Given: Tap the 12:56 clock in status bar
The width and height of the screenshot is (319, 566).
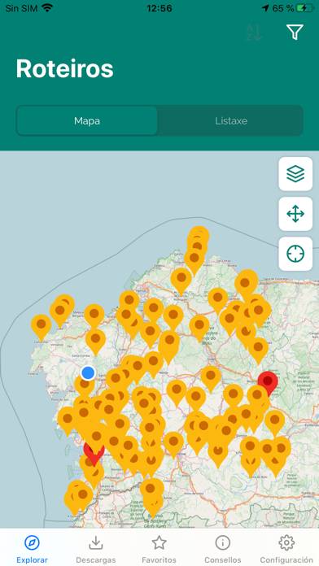Looking at the screenshot, I should coord(159,8).
